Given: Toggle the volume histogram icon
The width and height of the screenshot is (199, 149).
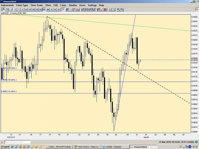Looking at the screenshot, I should tap(78, 10).
